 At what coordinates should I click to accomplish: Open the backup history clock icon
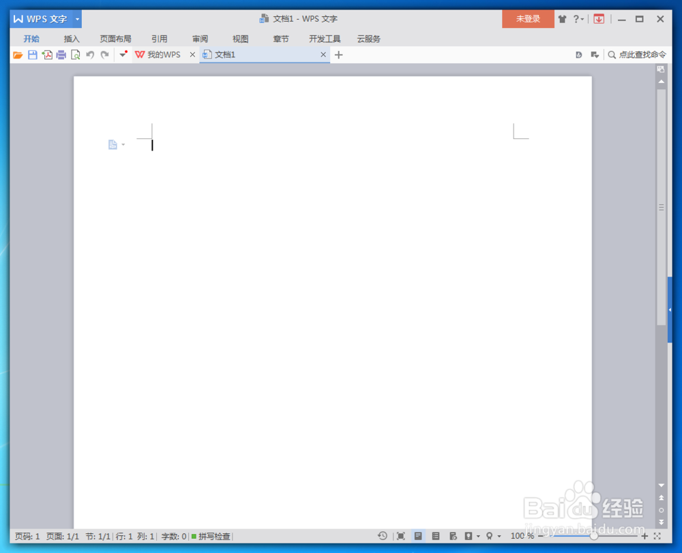[383, 536]
